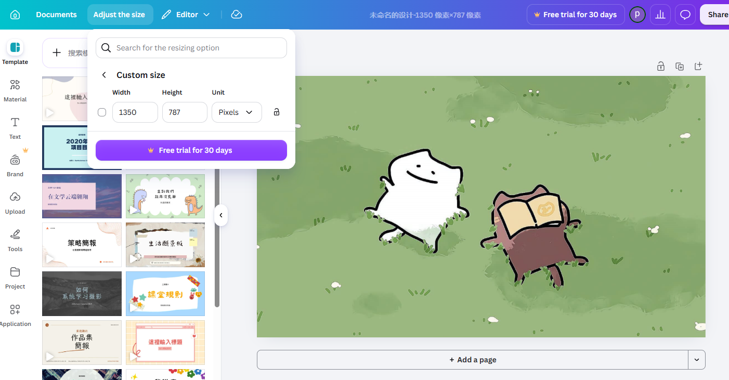Open the comments speech bubble icon
Viewport: 729px width, 380px height.
pos(685,15)
